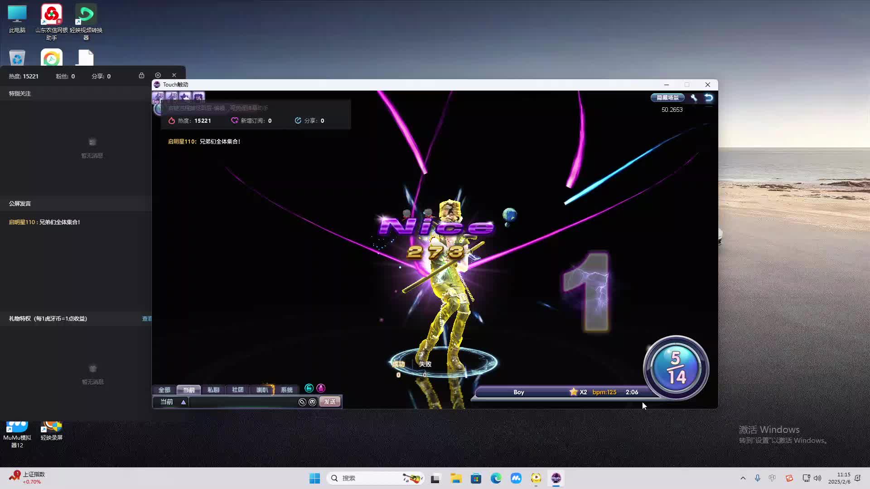Screen dimensions: 870x489
Task: Click the eraser clear icon in chat box
Action: tap(302, 402)
